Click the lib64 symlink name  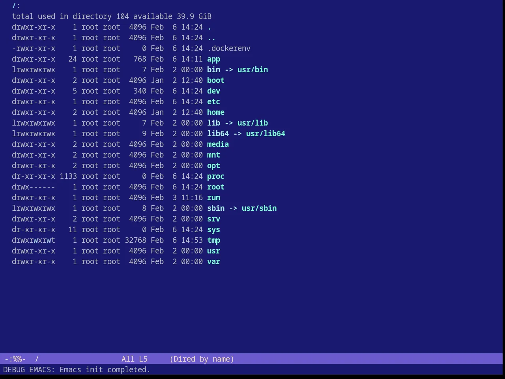pyautogui.click(x=218, y=134)
